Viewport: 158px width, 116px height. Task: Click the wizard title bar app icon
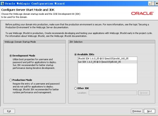2,3
